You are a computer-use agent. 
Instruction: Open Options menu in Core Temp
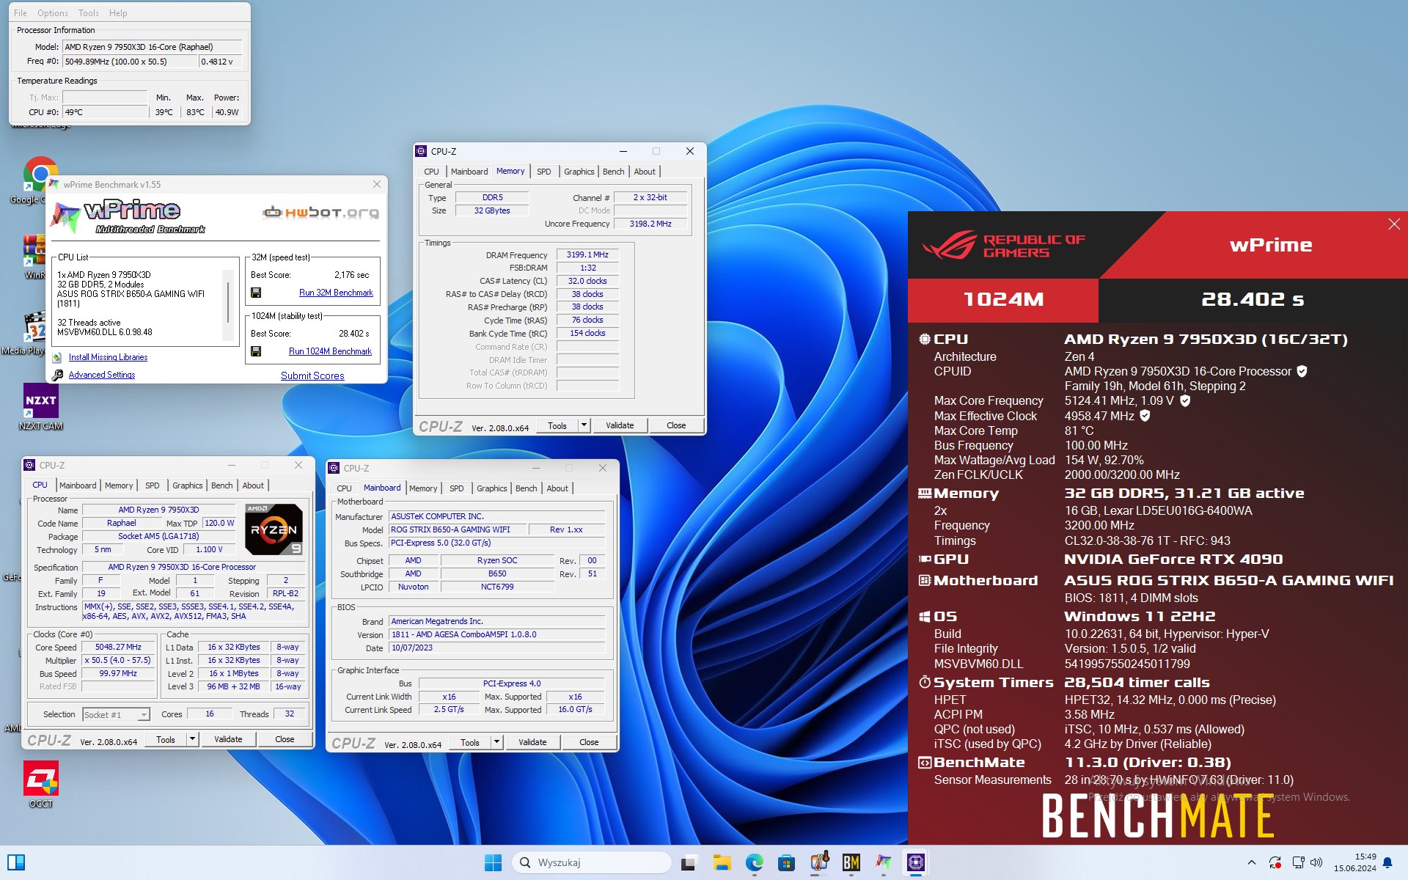pos(53,13)
